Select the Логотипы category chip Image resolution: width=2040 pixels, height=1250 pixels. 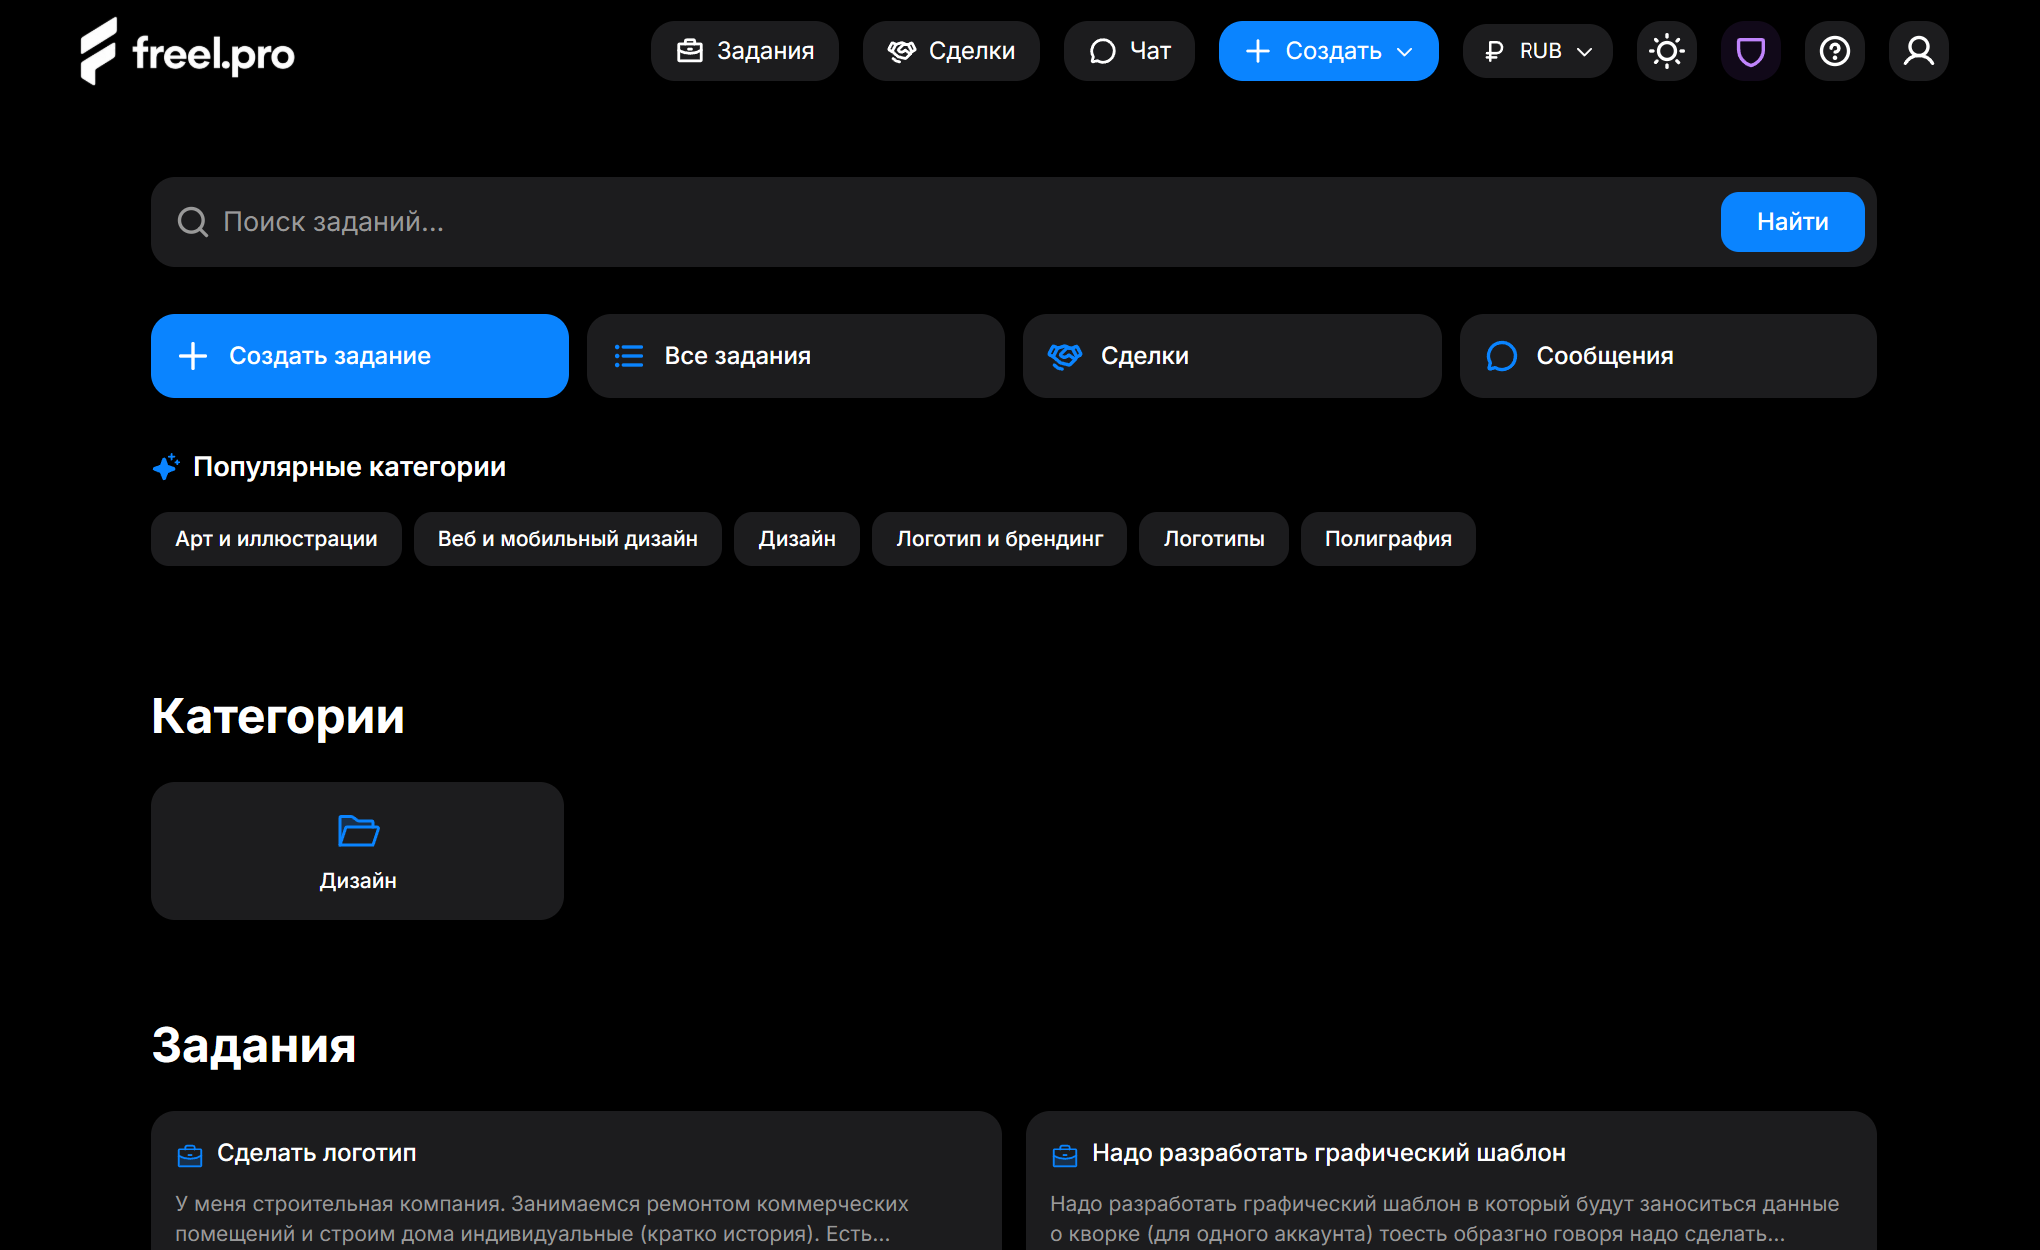tap(1213, 538)
